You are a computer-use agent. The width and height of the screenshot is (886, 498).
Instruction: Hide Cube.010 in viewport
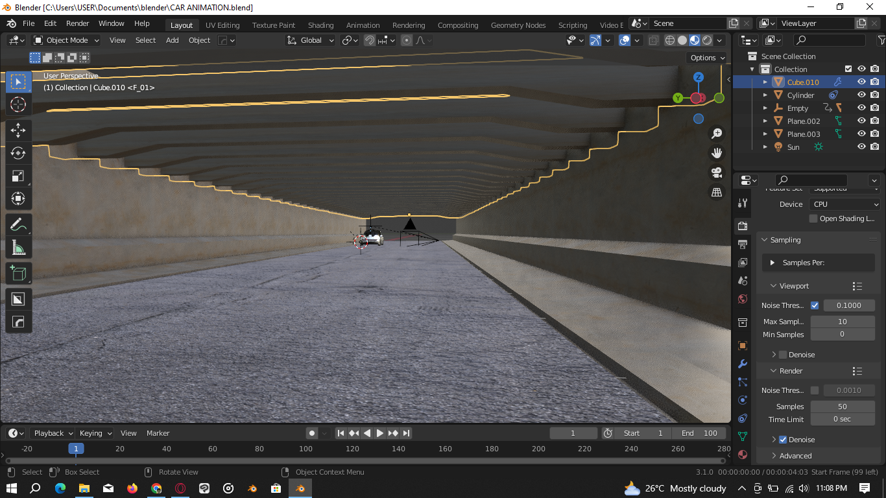pyautogui.click(x=861, y=82)
